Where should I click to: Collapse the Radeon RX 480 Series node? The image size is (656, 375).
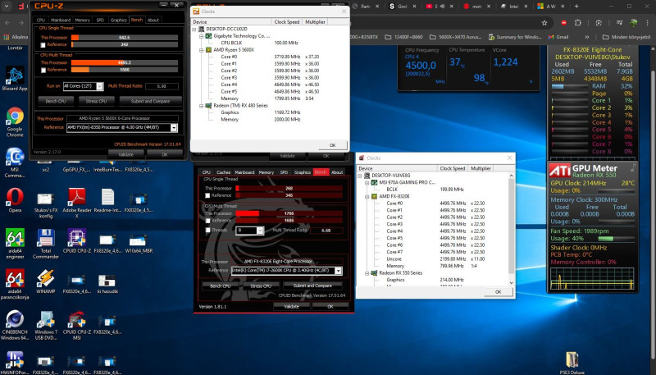[202, 106]
